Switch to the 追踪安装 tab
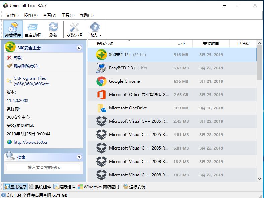The width and height of the screenshot is (264, 198). [134, 187]
